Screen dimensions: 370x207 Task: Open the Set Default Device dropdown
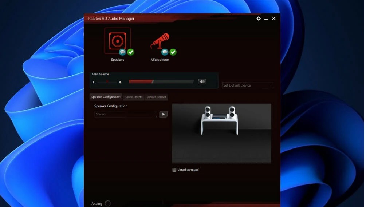(248, 85)
